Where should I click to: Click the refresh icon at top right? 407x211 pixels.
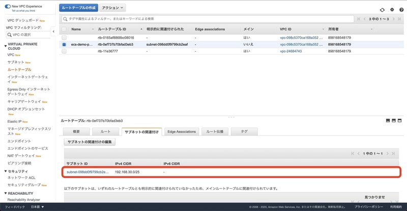382,10
